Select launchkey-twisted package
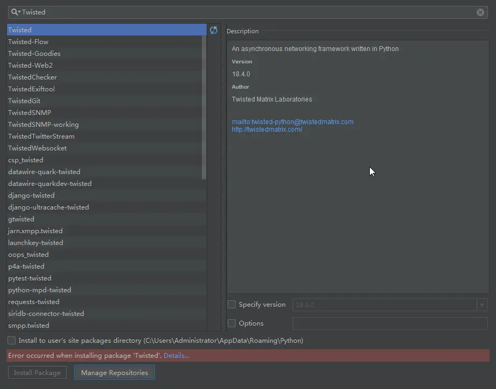496x389 pixels. (107, 242)
